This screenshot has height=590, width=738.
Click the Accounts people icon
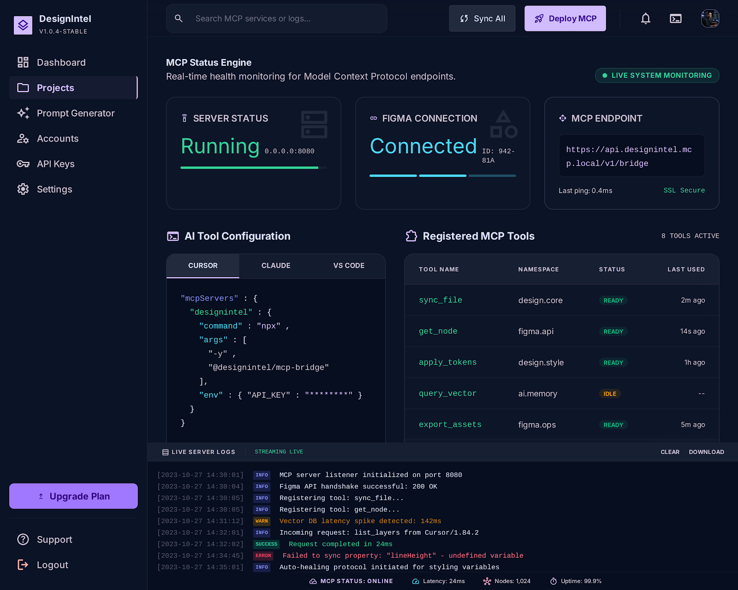tap(23, 138)
